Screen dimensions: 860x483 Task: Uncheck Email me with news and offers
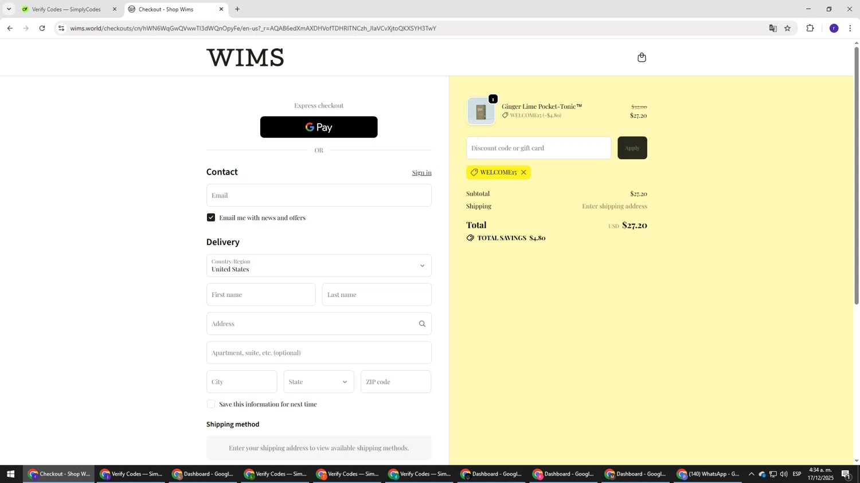(211, 217)
